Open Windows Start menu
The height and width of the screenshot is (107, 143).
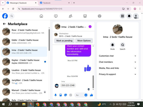click(x=3, y=104)
